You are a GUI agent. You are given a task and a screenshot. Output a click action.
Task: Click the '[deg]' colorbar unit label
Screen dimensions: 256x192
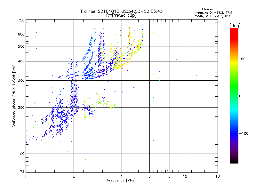(x=235, y=26)
